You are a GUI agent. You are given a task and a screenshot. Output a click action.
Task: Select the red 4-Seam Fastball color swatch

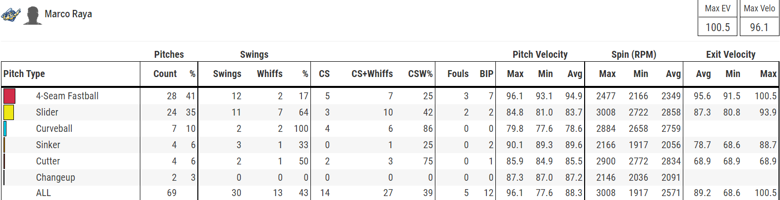click(9, 96)
